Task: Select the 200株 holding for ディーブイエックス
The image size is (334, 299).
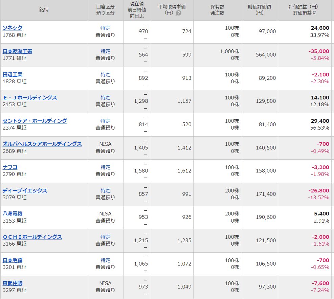Action: point(232,191)
